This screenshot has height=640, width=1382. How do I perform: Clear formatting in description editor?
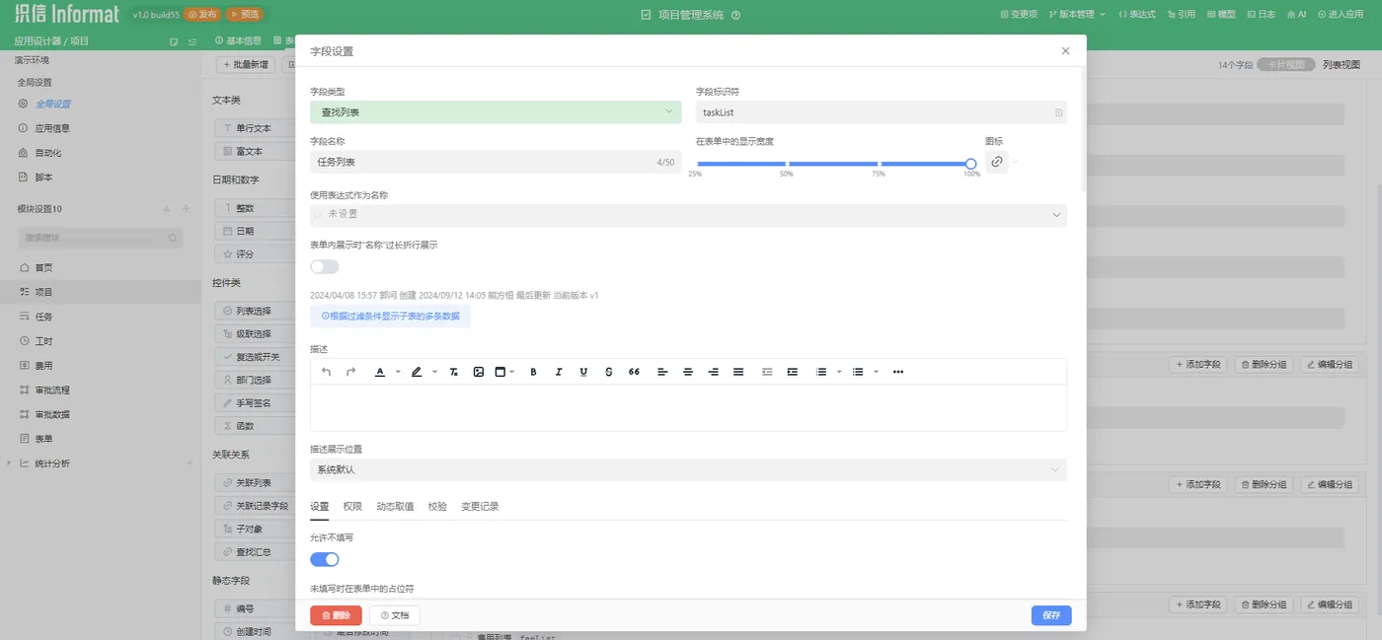453,372
